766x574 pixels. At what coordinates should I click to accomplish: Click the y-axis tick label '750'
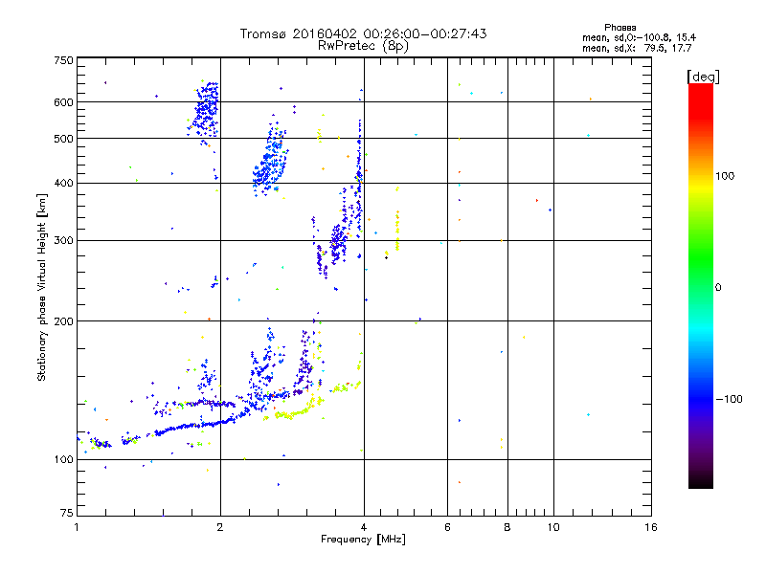pyautogui.click(x=63, y=60)
